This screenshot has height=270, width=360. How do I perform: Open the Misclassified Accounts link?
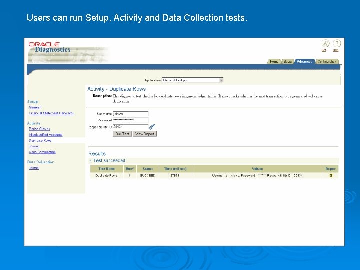46,135
